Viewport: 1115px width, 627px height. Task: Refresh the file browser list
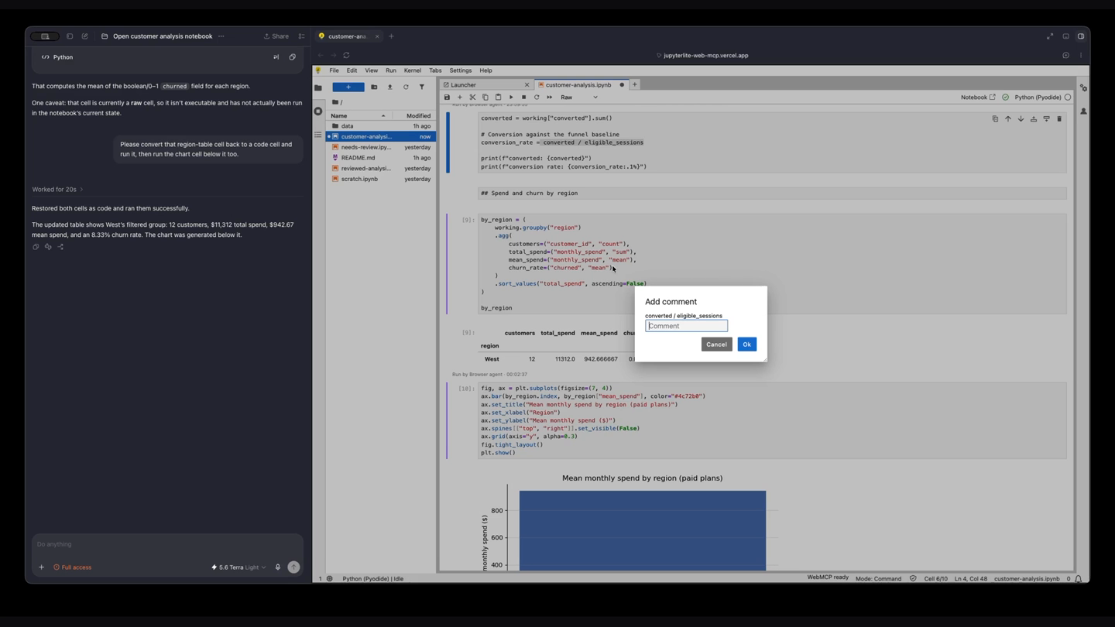tap(406, 87)
